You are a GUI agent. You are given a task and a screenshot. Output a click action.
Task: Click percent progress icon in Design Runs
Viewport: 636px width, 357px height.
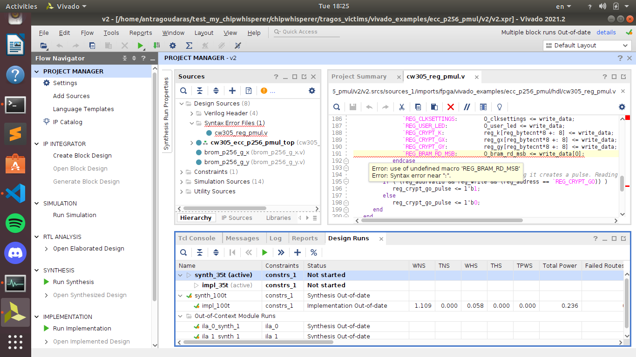314,252
